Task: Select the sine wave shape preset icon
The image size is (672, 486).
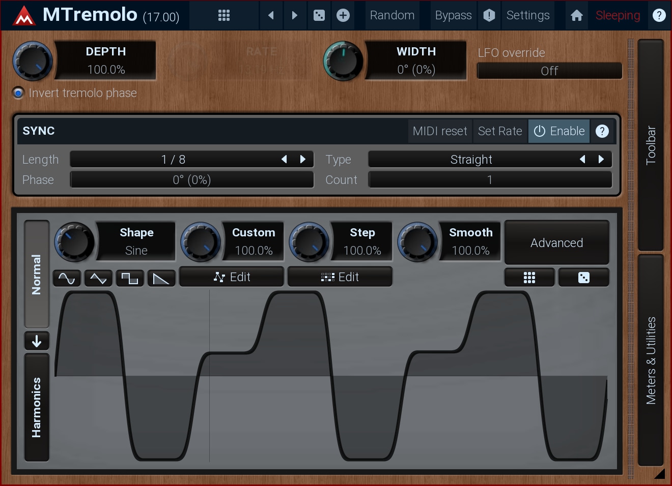Action: (67, 278)
